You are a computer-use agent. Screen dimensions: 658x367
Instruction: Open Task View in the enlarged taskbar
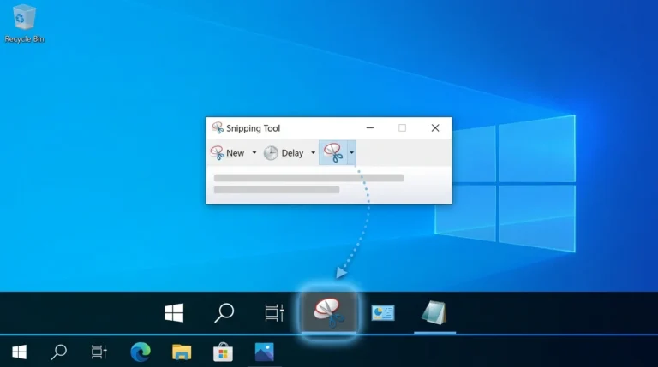click(274, 312)
